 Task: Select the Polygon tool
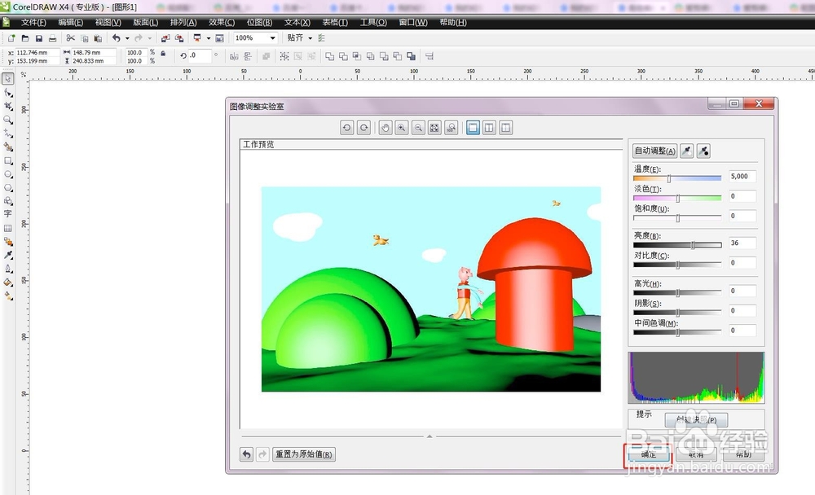coord(8,187)
